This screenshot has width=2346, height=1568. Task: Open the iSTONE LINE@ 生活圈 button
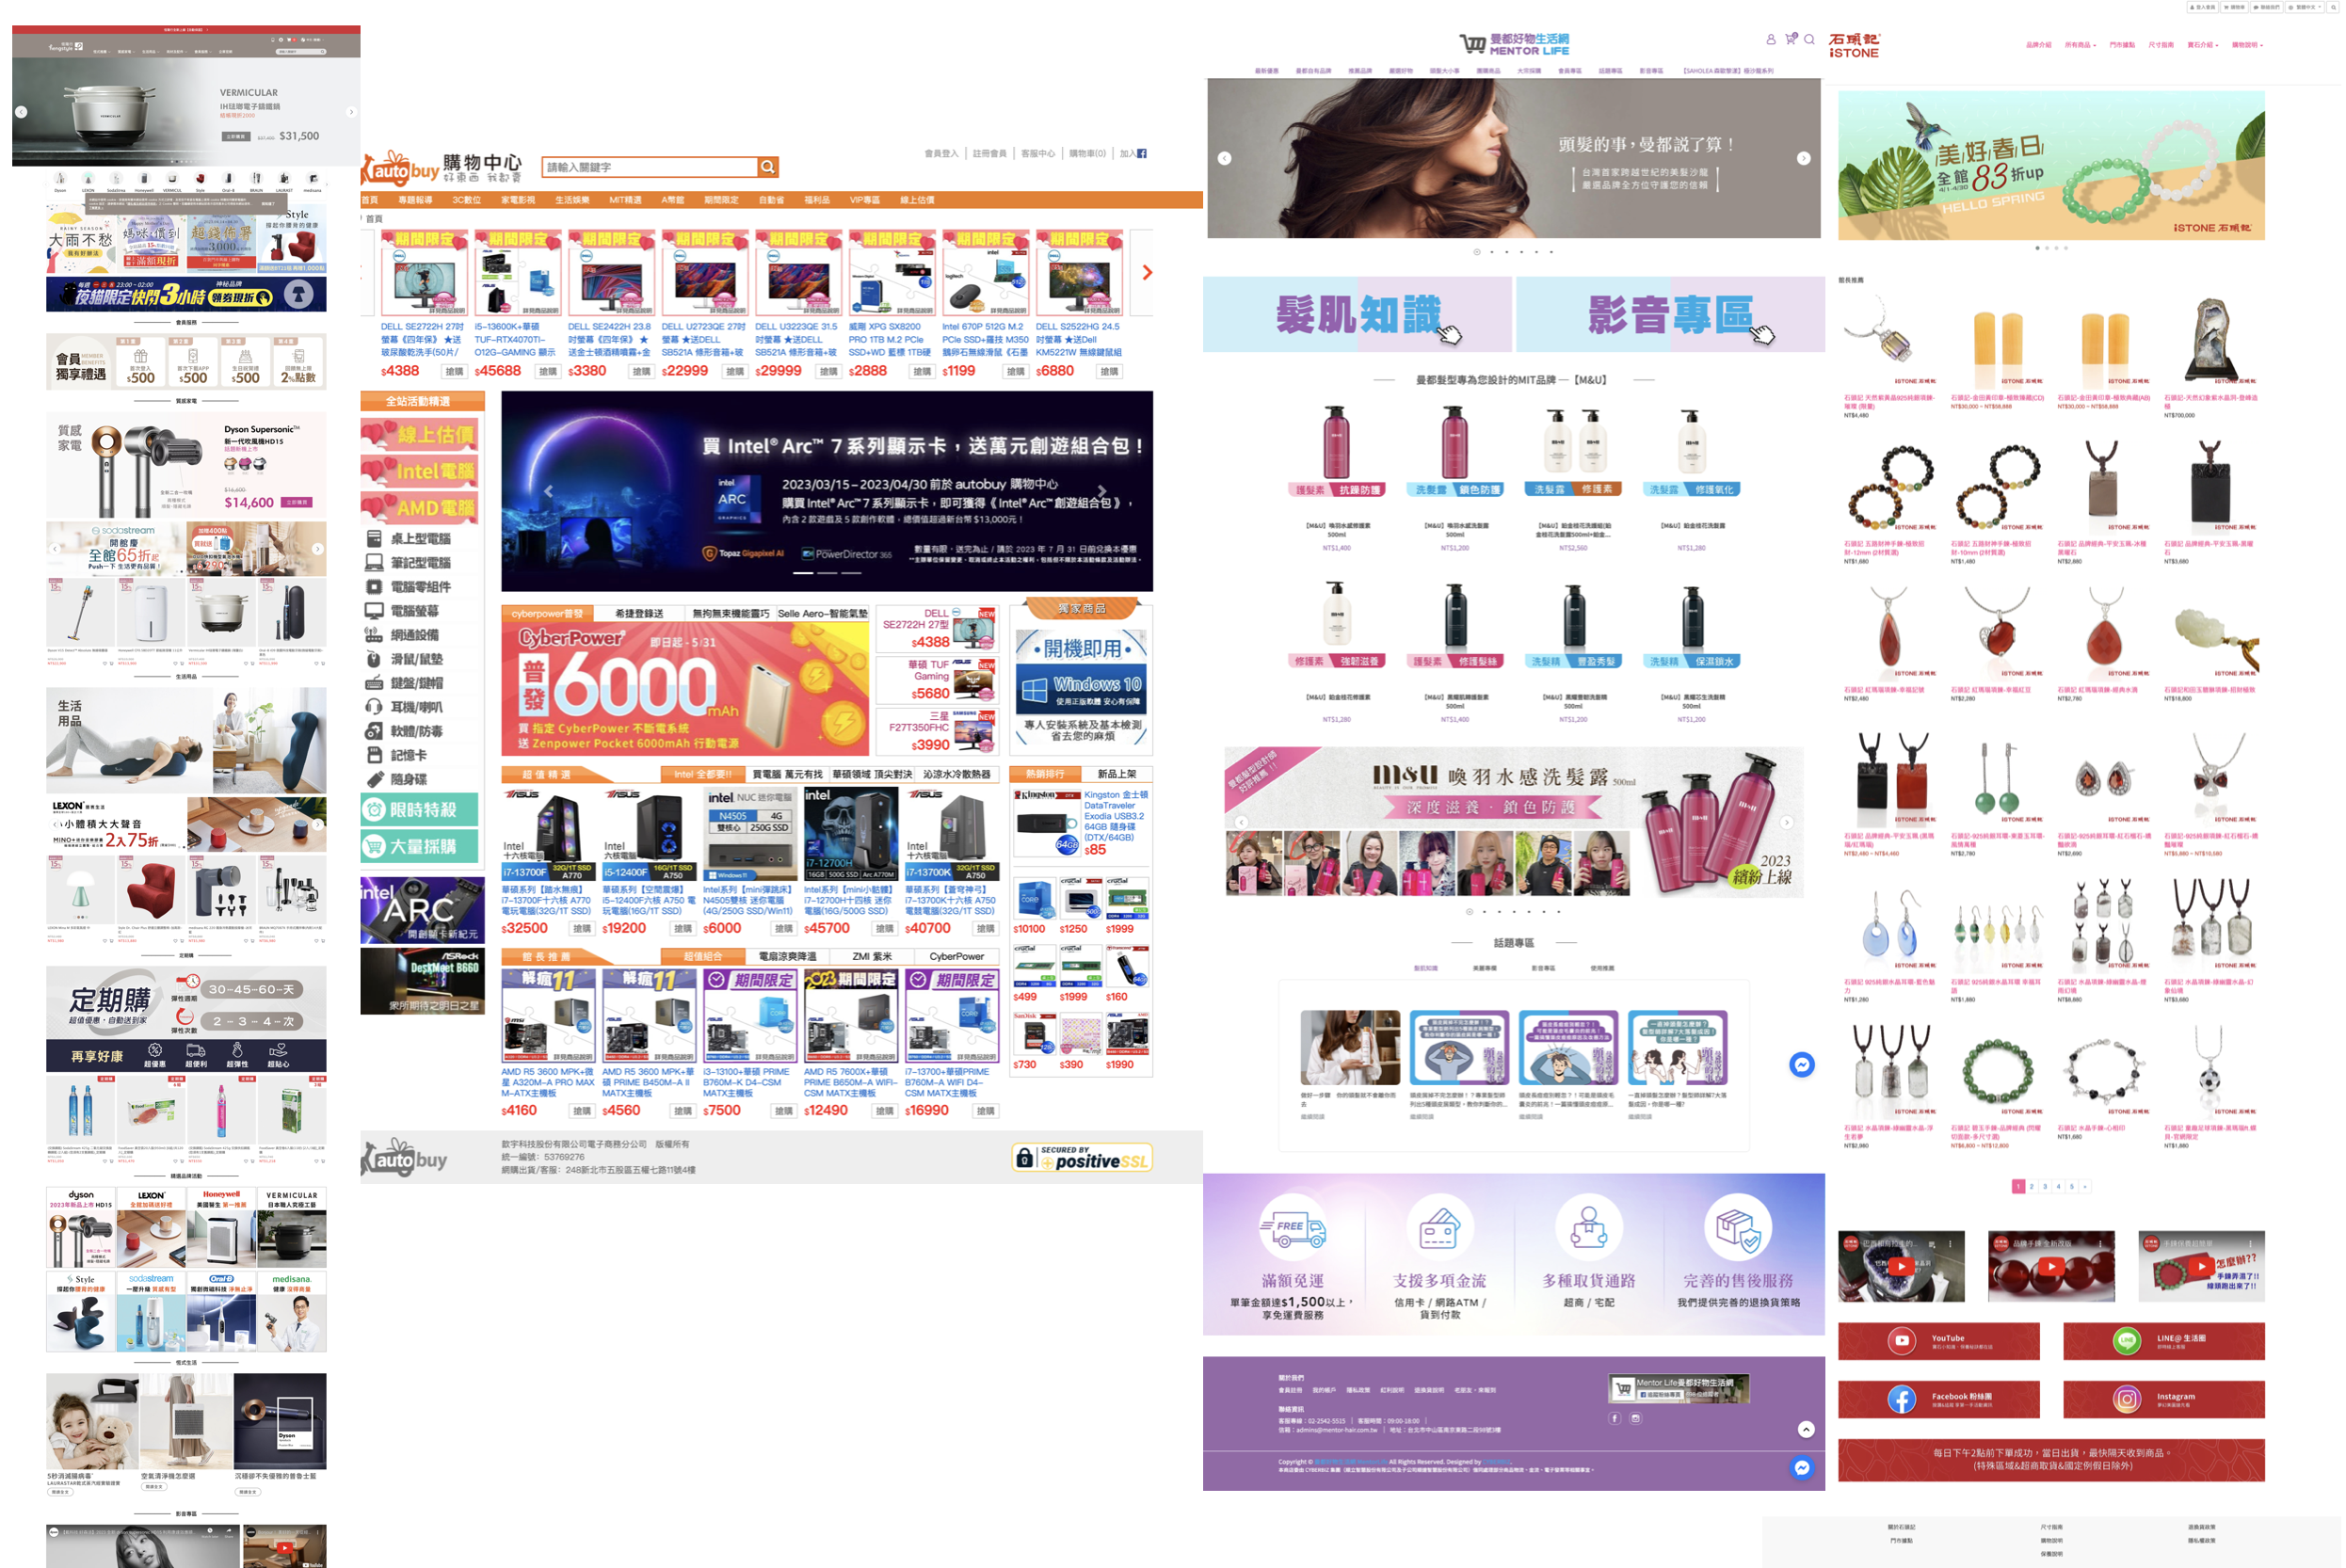pyautogui.click(x=2167, y=1343)
